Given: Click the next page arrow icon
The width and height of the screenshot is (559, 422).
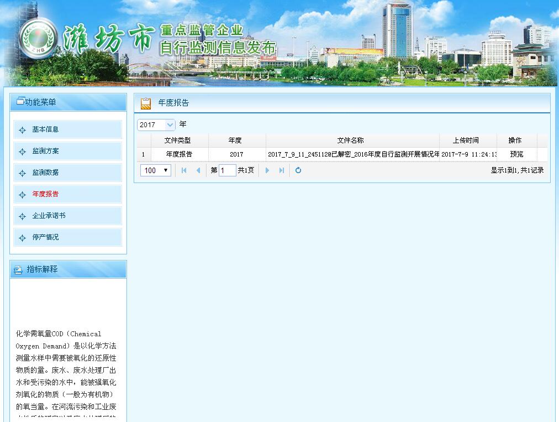Looking at the screenshot, I should pyautogui.click(x=267, y=170).
